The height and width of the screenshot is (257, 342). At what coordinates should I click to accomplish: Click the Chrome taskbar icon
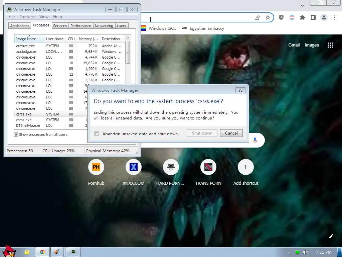[x=42, y=252]
